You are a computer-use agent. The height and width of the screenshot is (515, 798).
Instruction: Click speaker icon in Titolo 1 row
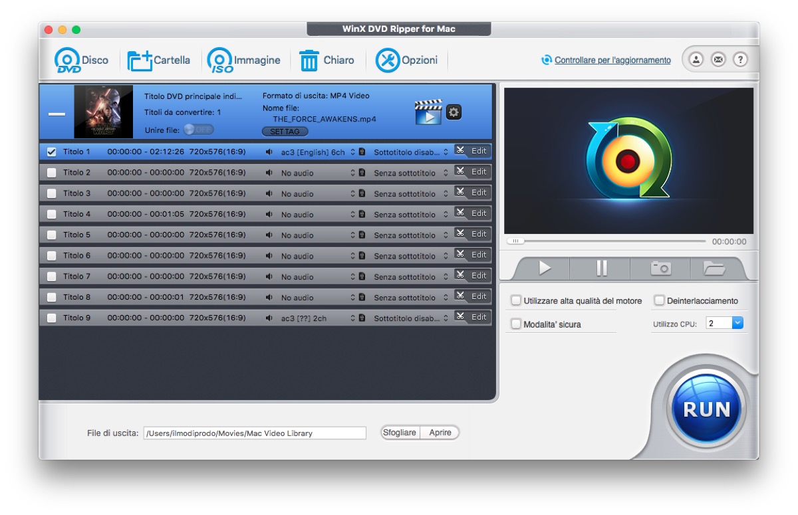(269, 152)
